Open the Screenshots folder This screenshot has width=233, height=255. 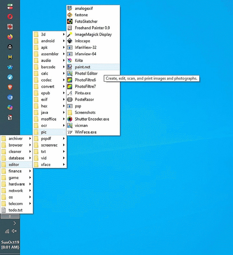point(93,113)
